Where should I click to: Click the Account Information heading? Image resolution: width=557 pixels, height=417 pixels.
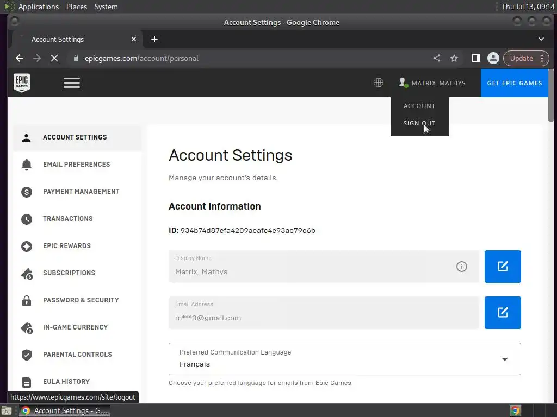click(x=214, y=206)
